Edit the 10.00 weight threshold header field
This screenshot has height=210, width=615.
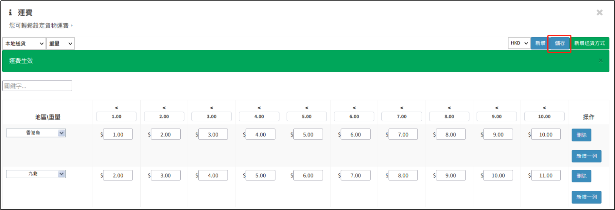point(544,116)
